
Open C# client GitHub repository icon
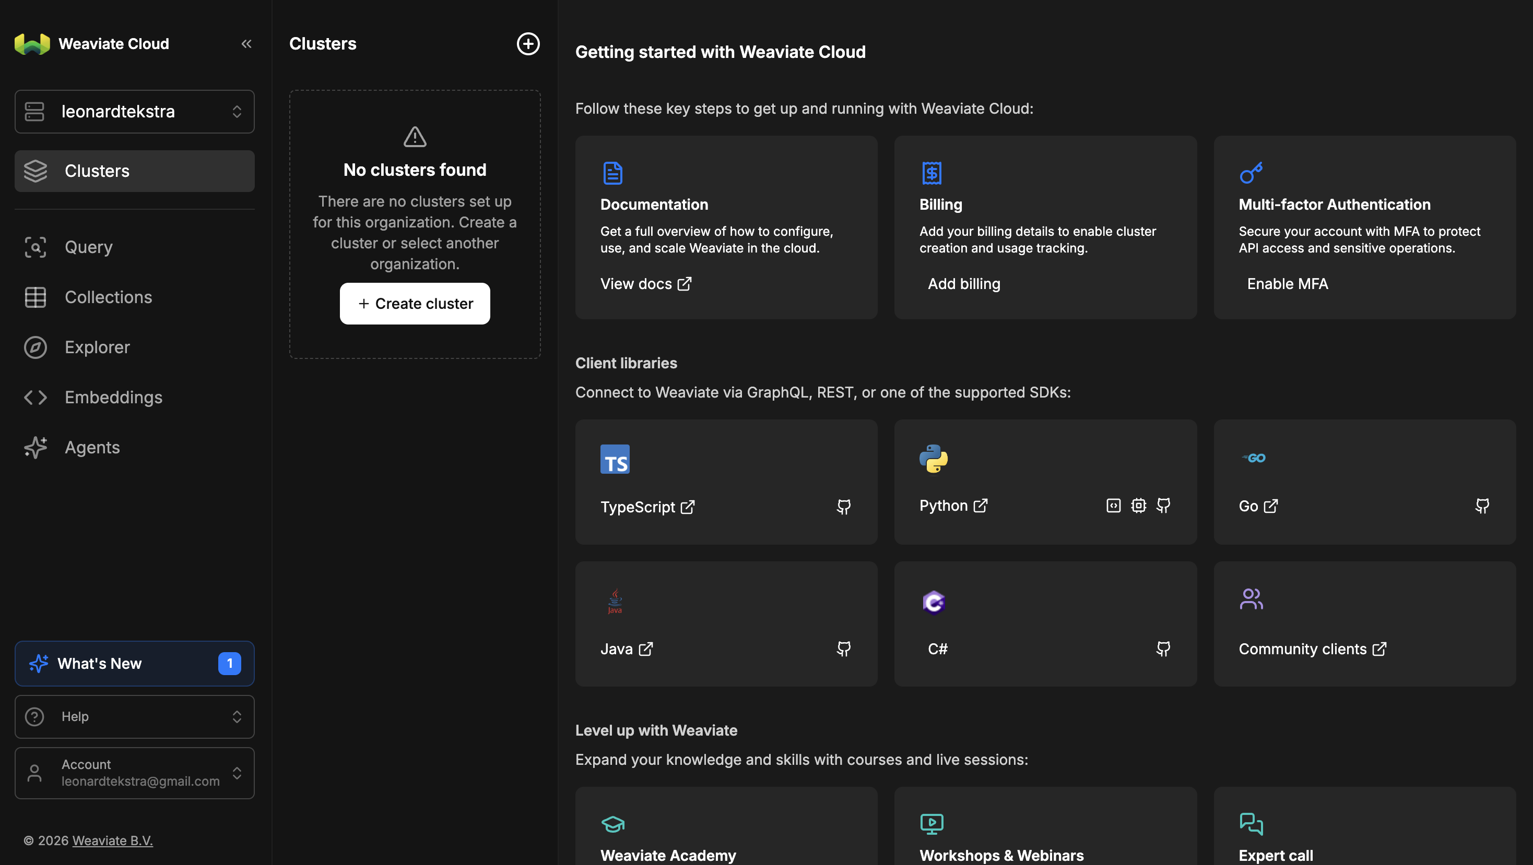point(1163,648)
